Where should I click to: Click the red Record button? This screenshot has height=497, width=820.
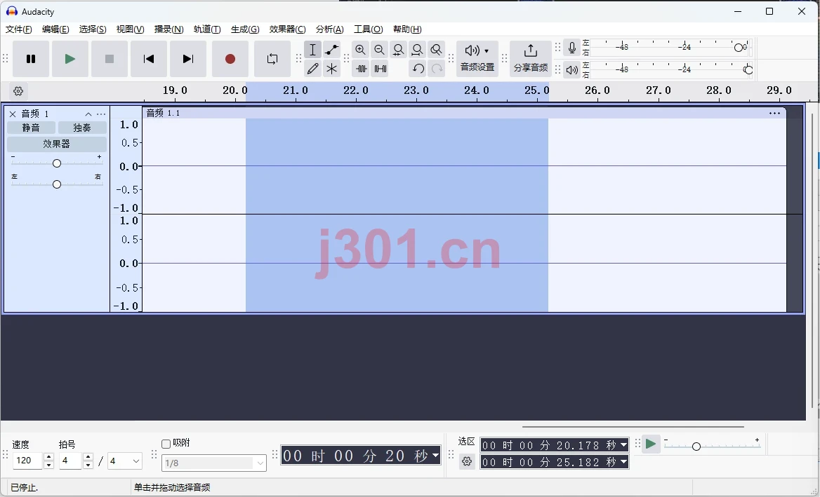coord(230,59)
